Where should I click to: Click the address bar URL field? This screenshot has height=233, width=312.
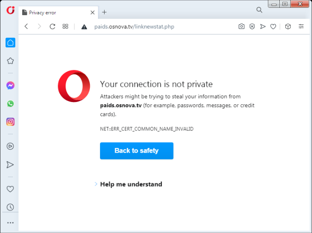(159, 27)
